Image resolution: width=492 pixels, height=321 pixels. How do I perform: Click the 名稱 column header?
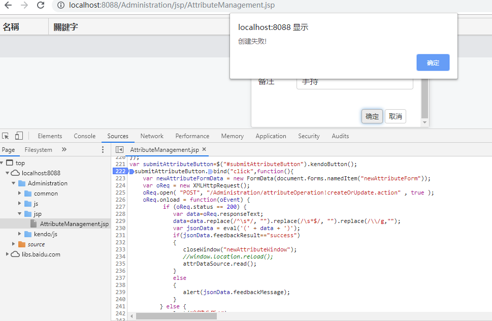coord(24,27)
